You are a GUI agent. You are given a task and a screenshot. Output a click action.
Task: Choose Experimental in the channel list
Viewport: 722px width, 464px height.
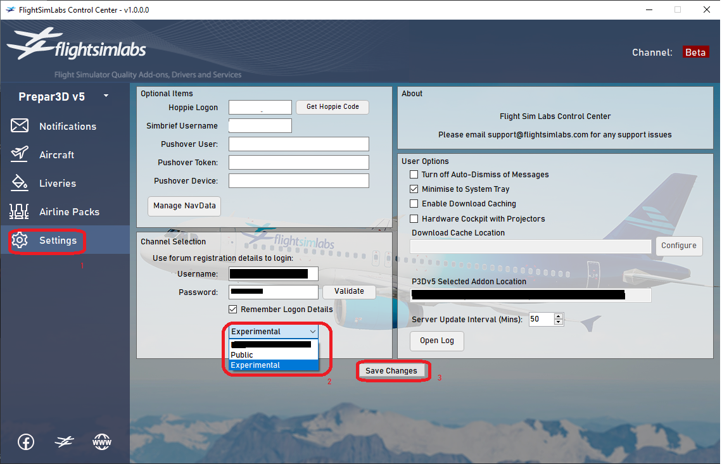274,365
